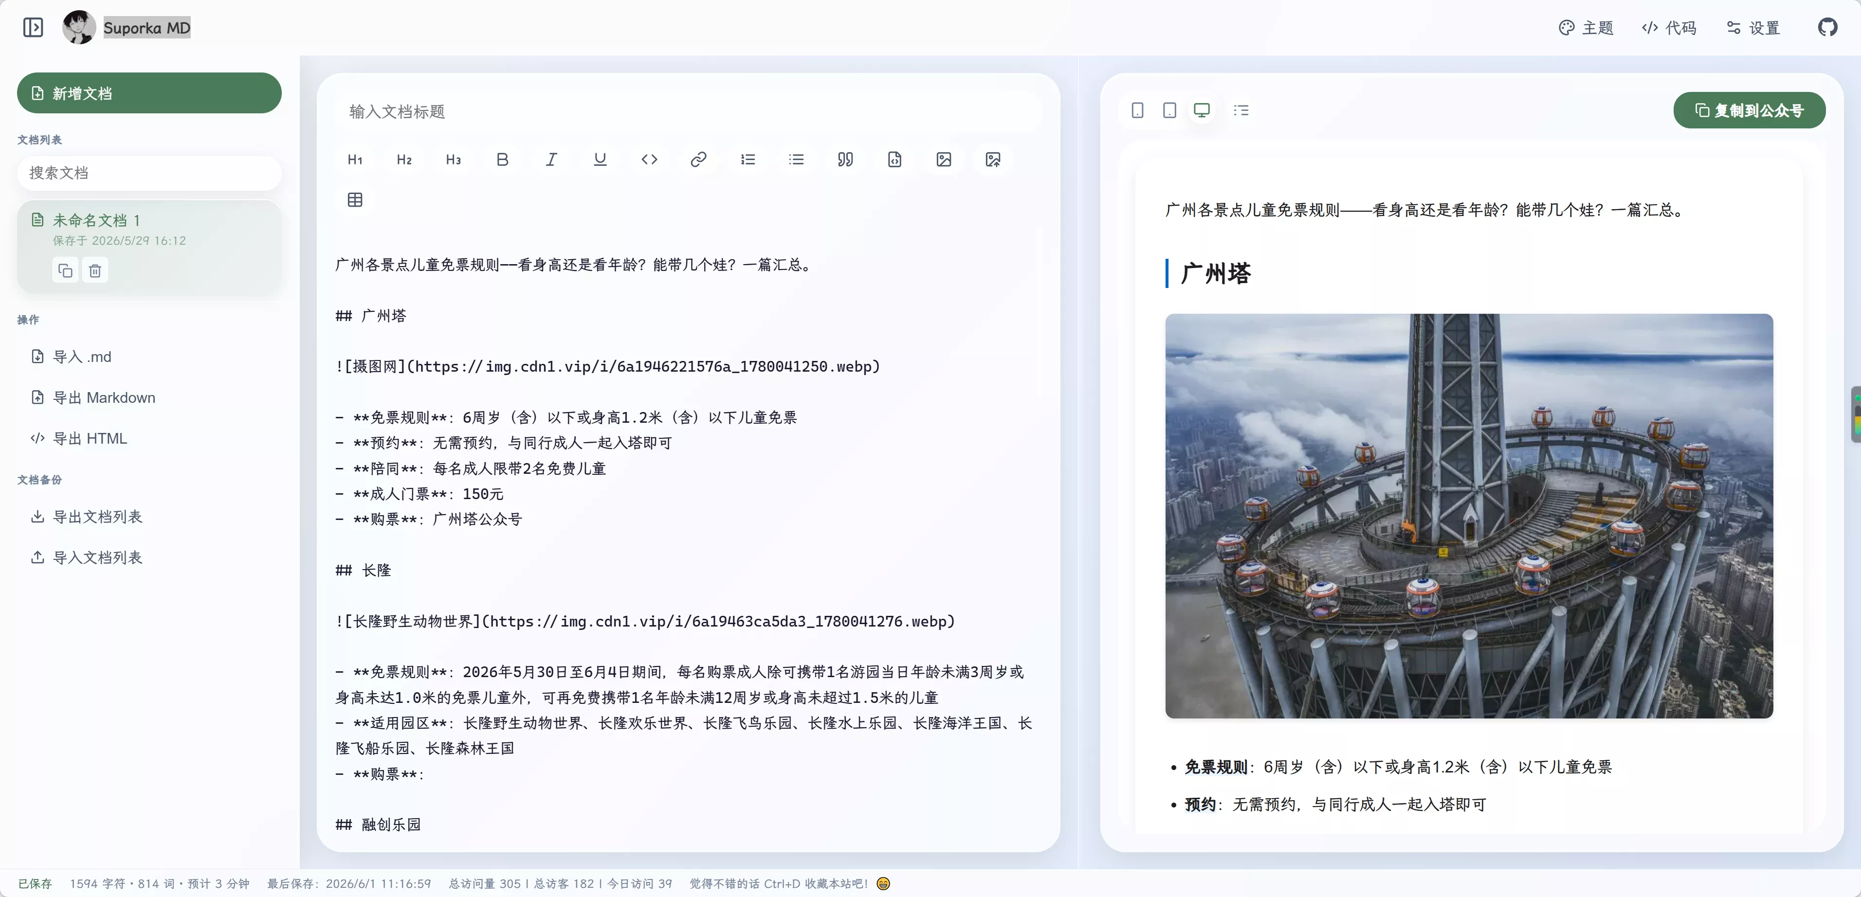Insert an H2 heading

click(x=404, y=160)
